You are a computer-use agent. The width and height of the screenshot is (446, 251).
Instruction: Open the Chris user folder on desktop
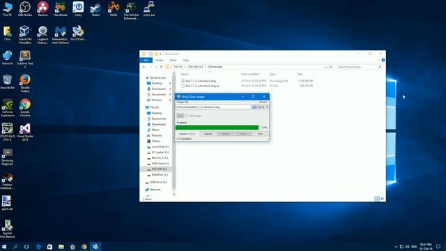[x=7, y=33]
